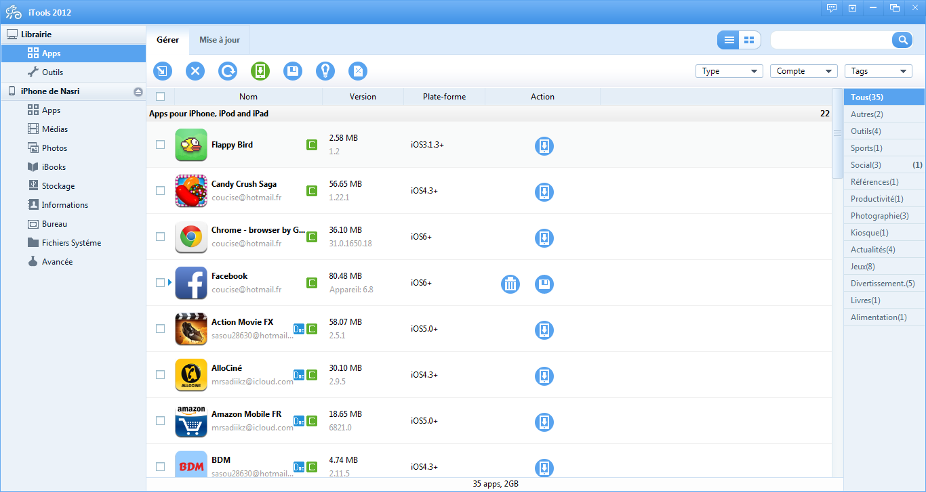Delete the Facebook app via trash icon
Viewport: 926px width, 492px height.
click(510, 284)
